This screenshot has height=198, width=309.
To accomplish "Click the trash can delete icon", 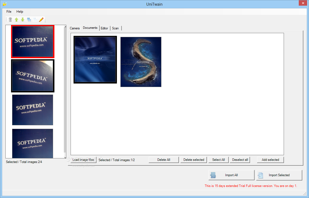I will (11, 19).
